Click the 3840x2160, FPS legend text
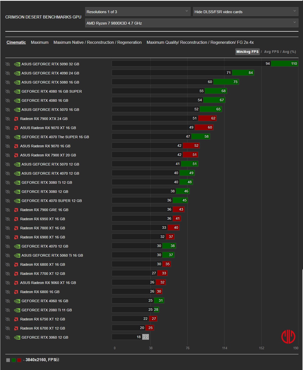 pyautogui.click(x=40, y=360)
